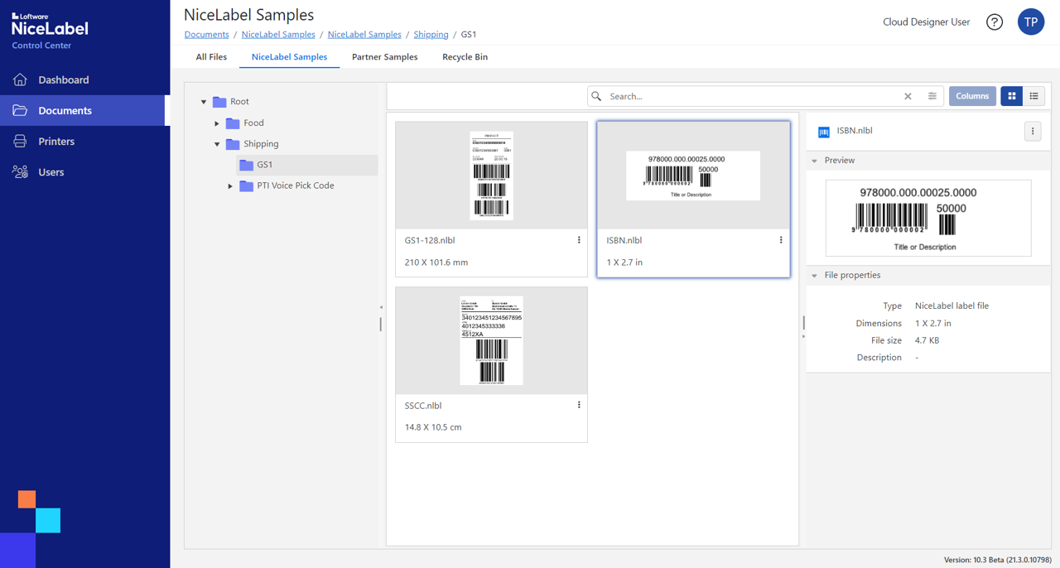Viewport: 1060px width, 568px height.
Task: Open Documents via the breadcrumb link
Action: [206, 34]
